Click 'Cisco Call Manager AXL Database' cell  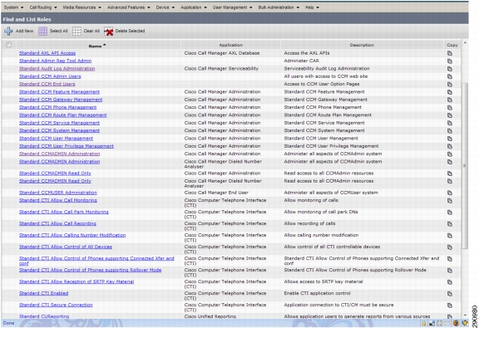point(222,53)
